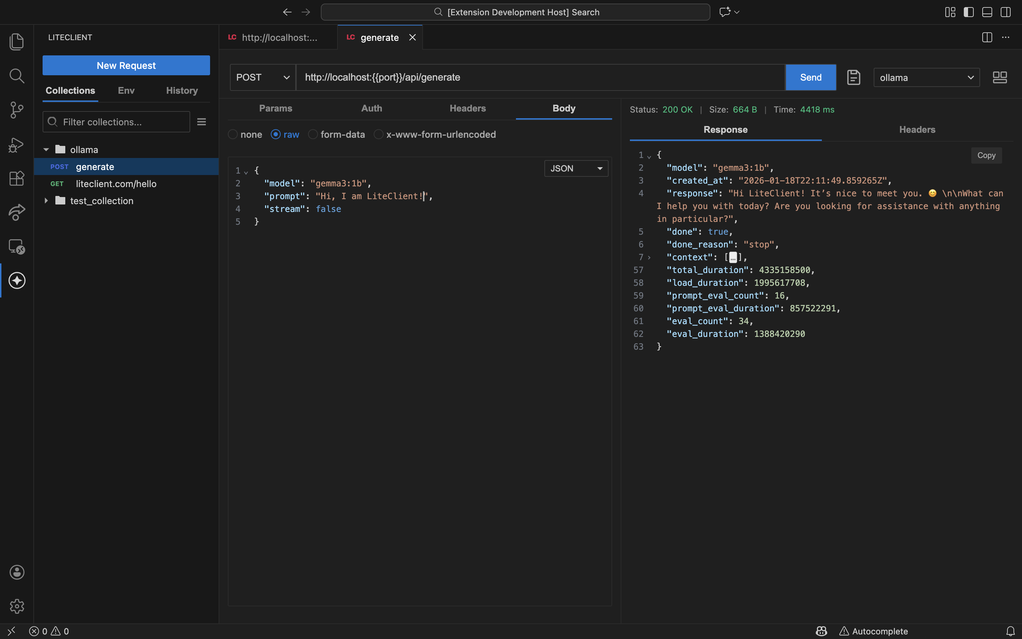Open the POST method dropdown
The image size is (1022, 639).
pyautogui.click(x=263, y=77)
